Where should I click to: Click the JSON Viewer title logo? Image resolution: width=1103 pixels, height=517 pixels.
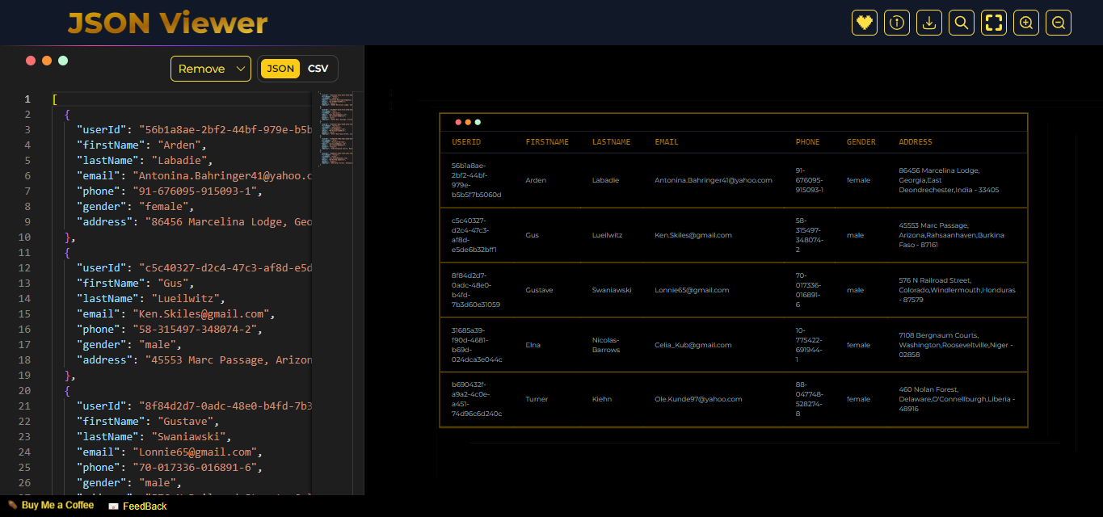click(x=166, y=23)
